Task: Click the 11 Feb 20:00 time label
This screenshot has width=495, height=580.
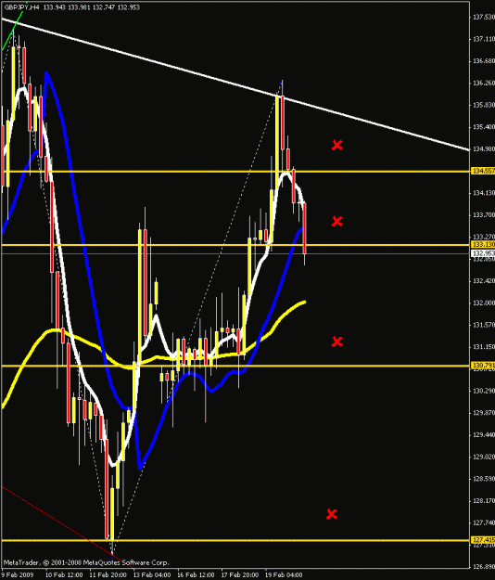Action: (x=108, y=574)
